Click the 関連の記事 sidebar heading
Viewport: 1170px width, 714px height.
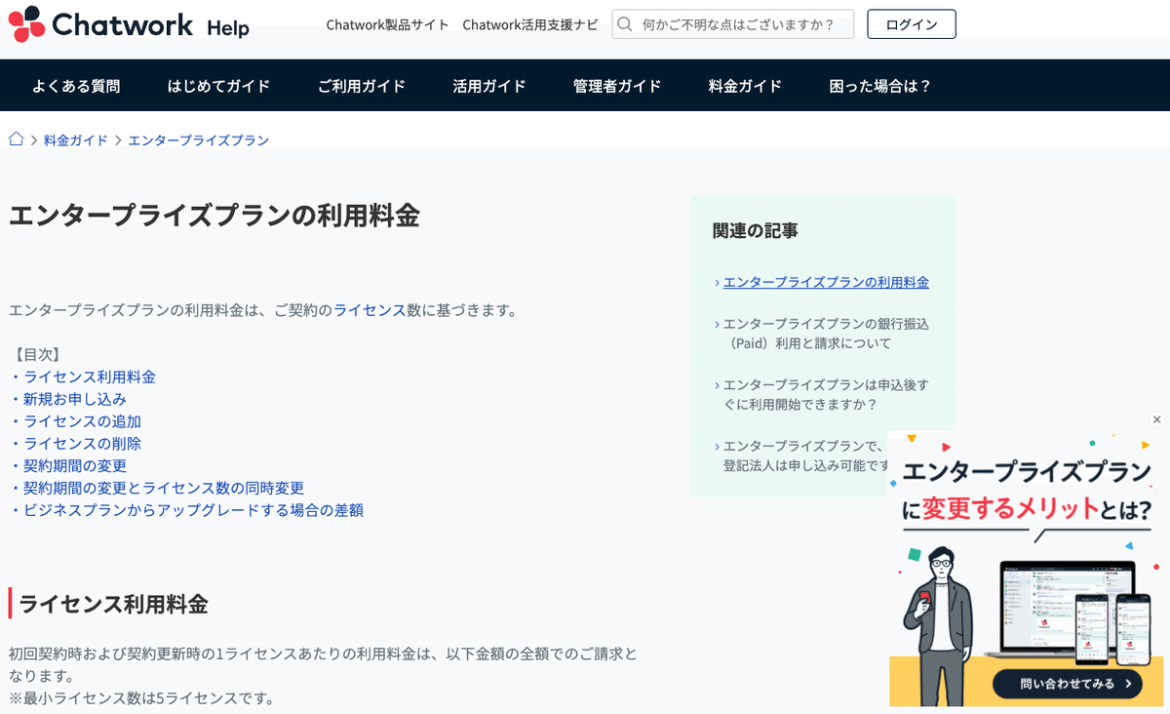[756, 230]
